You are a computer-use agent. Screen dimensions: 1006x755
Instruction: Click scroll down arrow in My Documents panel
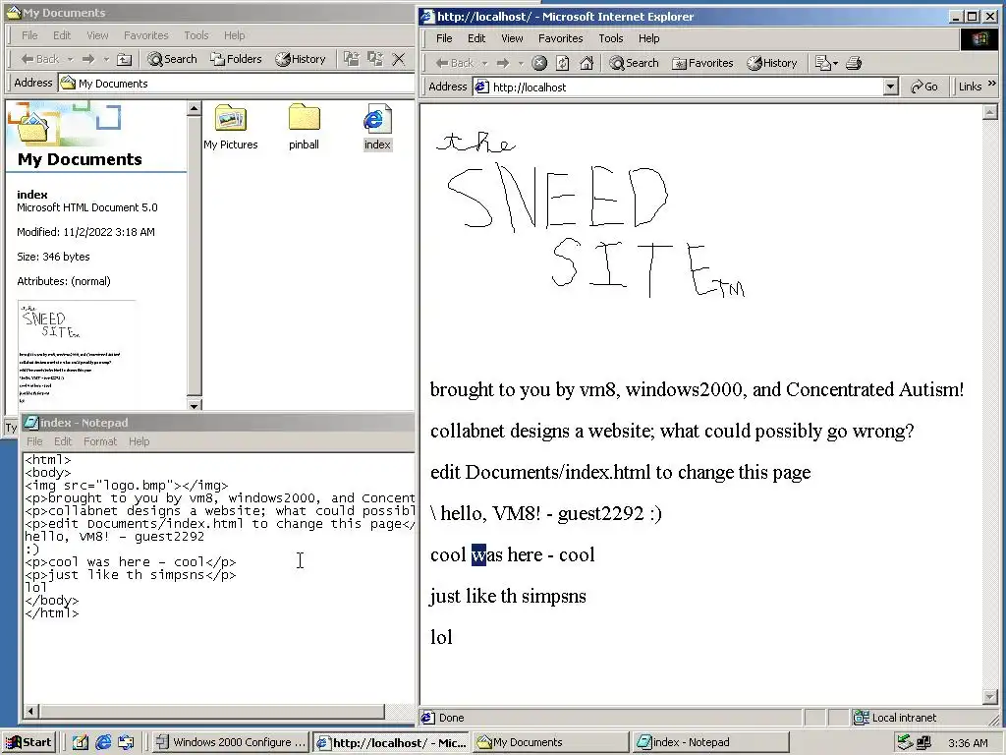pyautogui.click(x=194, y=404)
